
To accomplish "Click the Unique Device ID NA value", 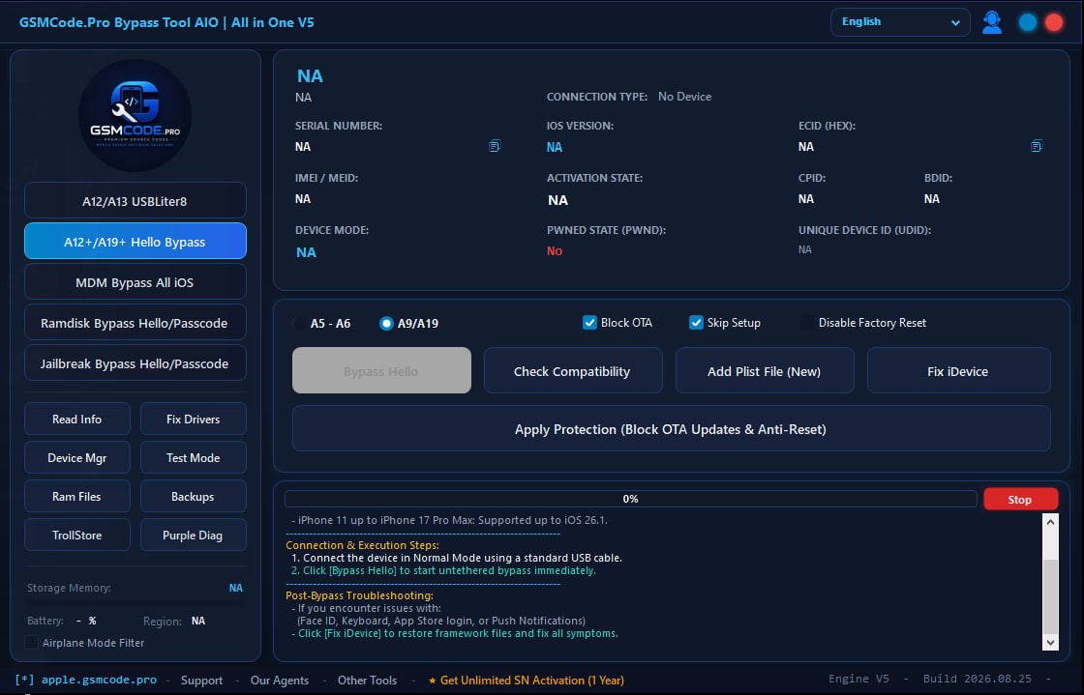I will pos(804,249).
